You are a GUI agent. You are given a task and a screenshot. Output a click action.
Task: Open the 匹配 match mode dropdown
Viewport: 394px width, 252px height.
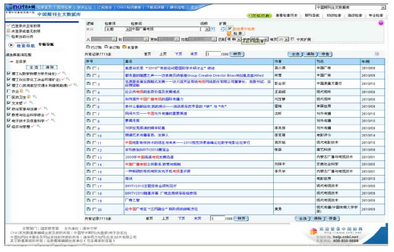[234, 39]
